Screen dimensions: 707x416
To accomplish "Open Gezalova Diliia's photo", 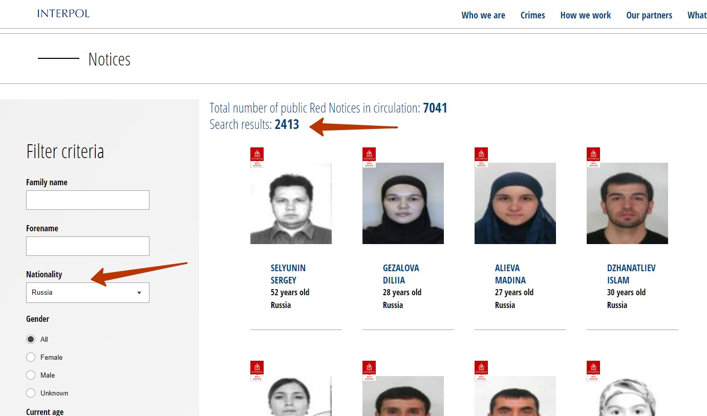I will 403,203.
